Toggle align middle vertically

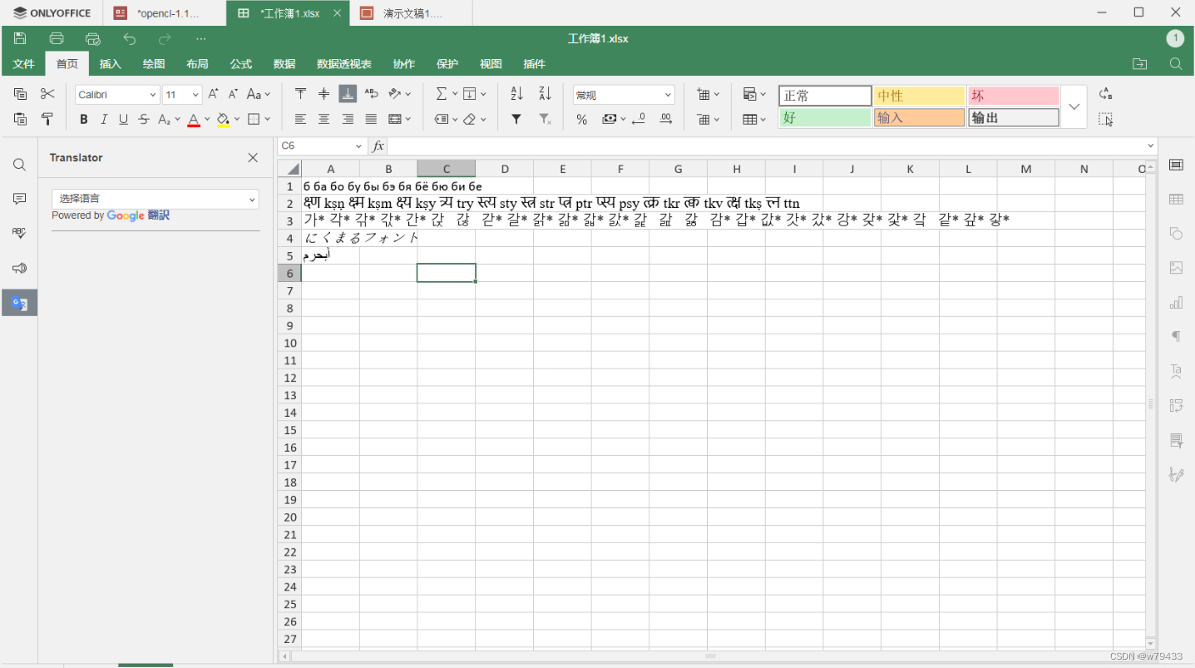pos(324,94)
